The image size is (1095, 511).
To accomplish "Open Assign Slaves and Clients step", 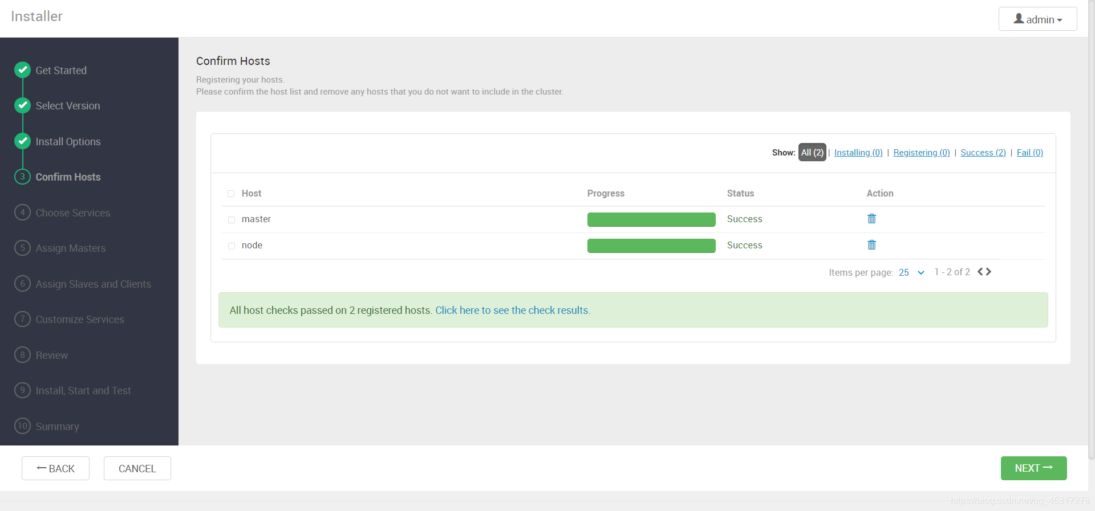I will coord(94,284).
